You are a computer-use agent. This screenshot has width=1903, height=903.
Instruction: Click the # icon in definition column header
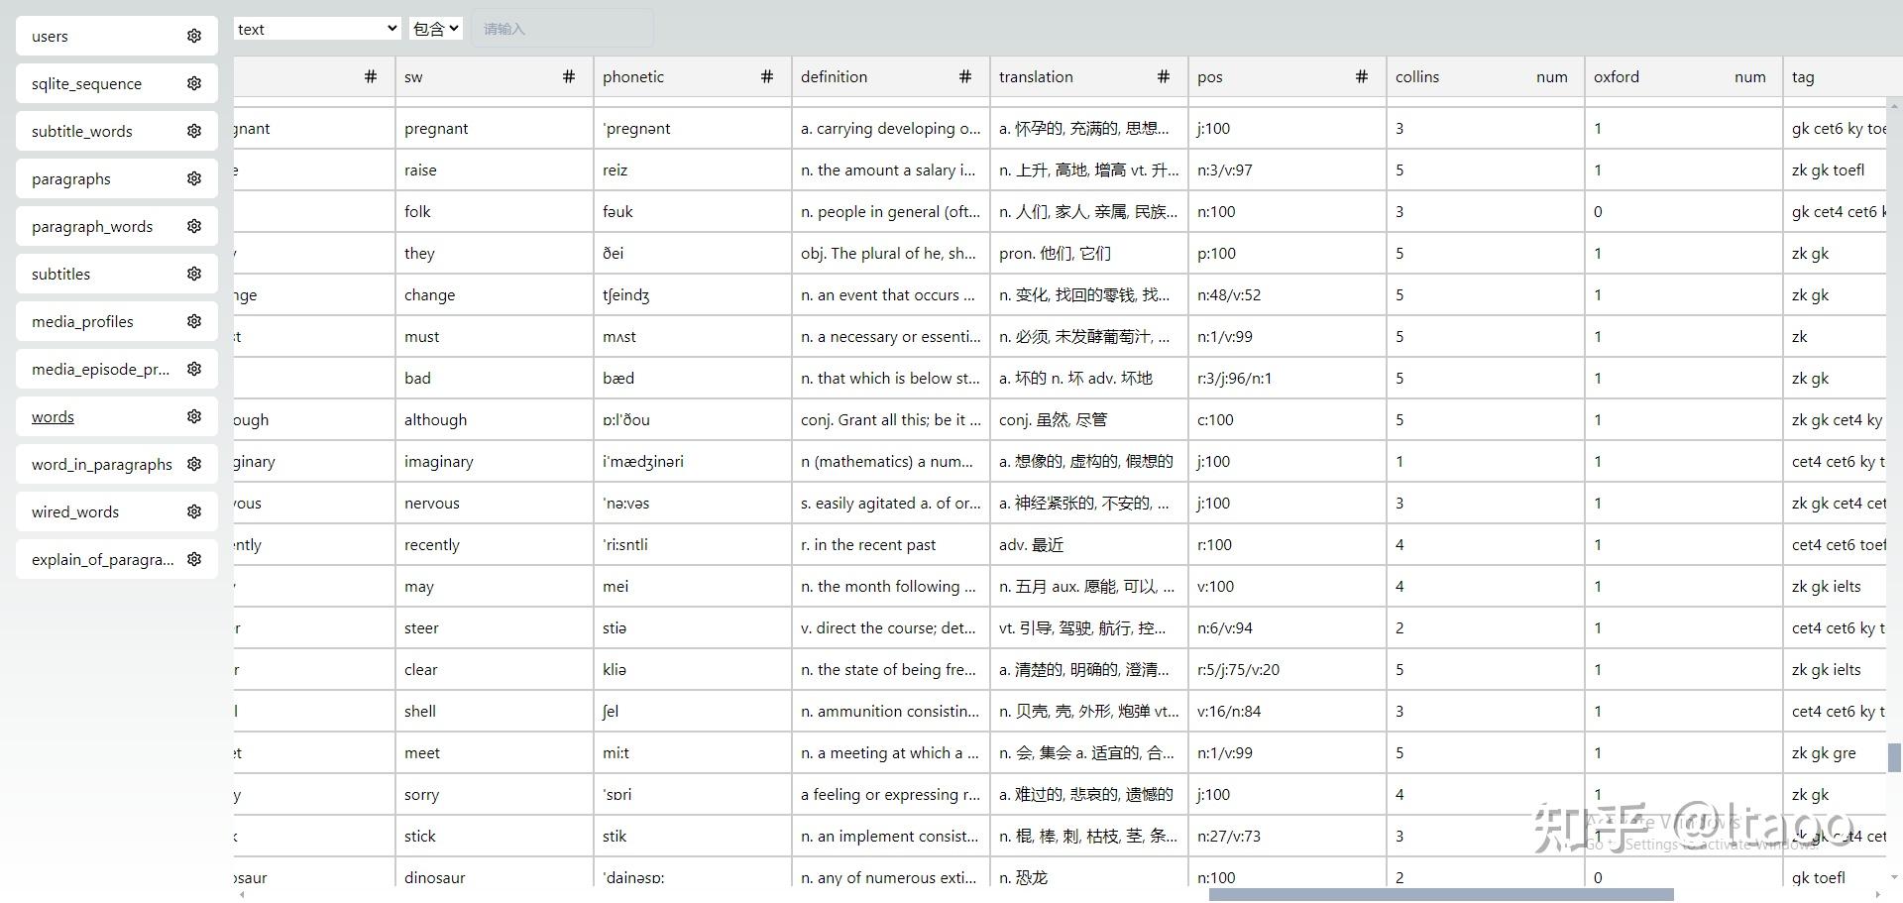tap(965, 76)
